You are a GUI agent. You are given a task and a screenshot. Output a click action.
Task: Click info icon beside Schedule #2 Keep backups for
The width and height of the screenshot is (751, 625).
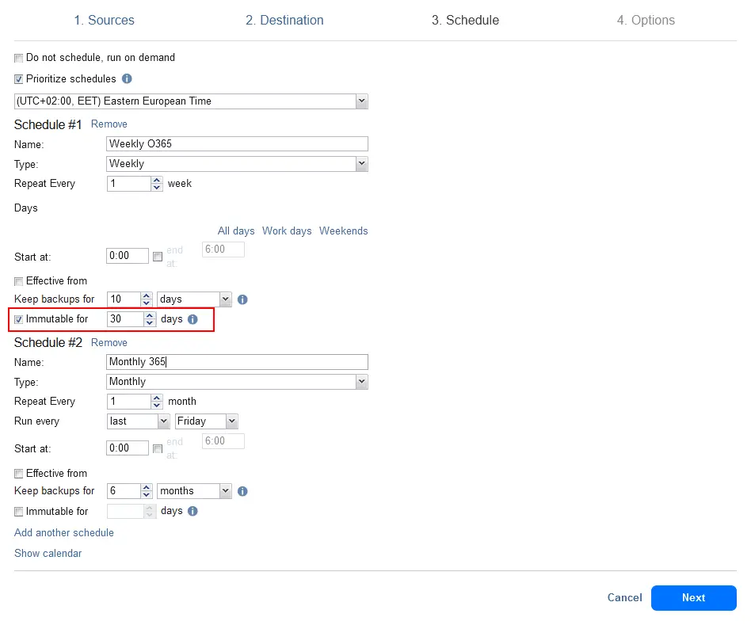pyautogui.click(x=243, y=491)
